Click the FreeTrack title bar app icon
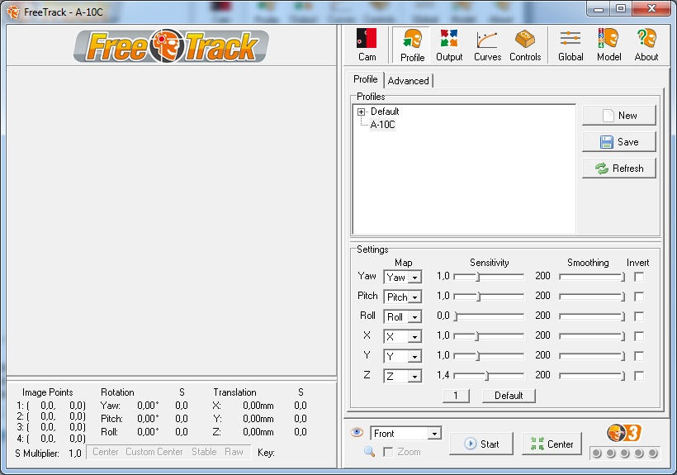The width and height of the screenshot is (677, 475). pos(13,12)
